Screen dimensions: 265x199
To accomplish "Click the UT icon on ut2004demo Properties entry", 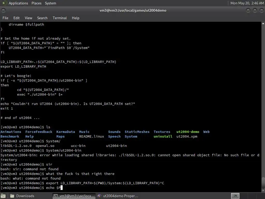I will 99,196.
